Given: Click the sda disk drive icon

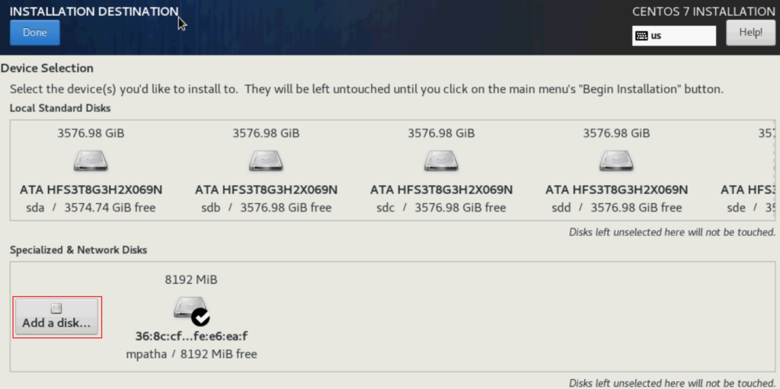Looking at the screenshot, I should point(91,161).
